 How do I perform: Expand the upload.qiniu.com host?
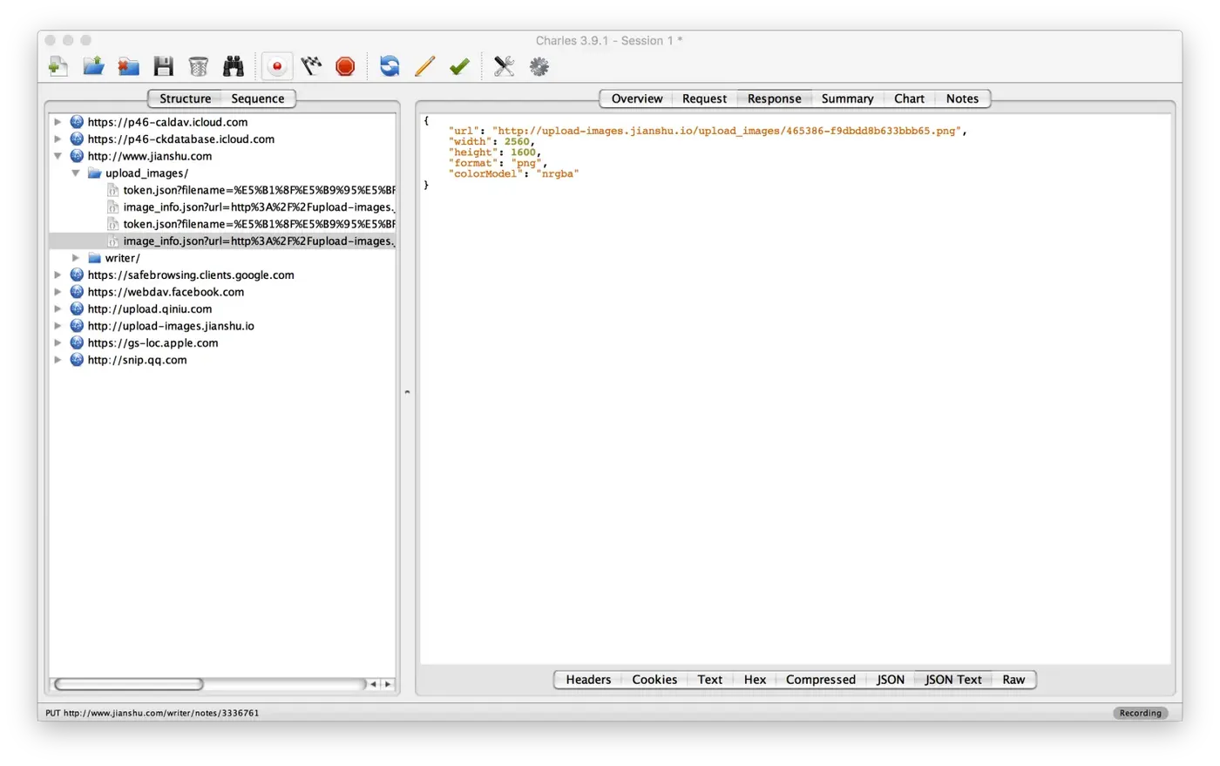pos(58,308)
